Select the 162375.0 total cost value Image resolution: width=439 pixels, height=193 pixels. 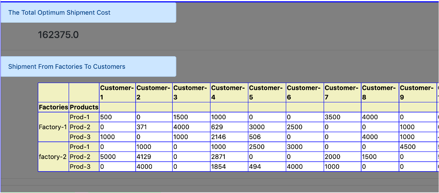[58, 35]
